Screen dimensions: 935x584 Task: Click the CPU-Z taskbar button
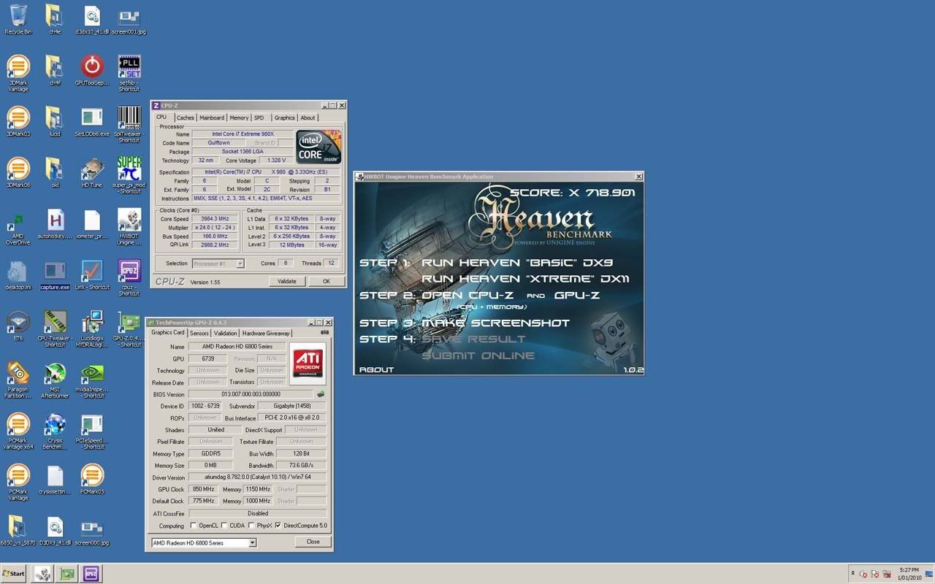tap(91, 574)
